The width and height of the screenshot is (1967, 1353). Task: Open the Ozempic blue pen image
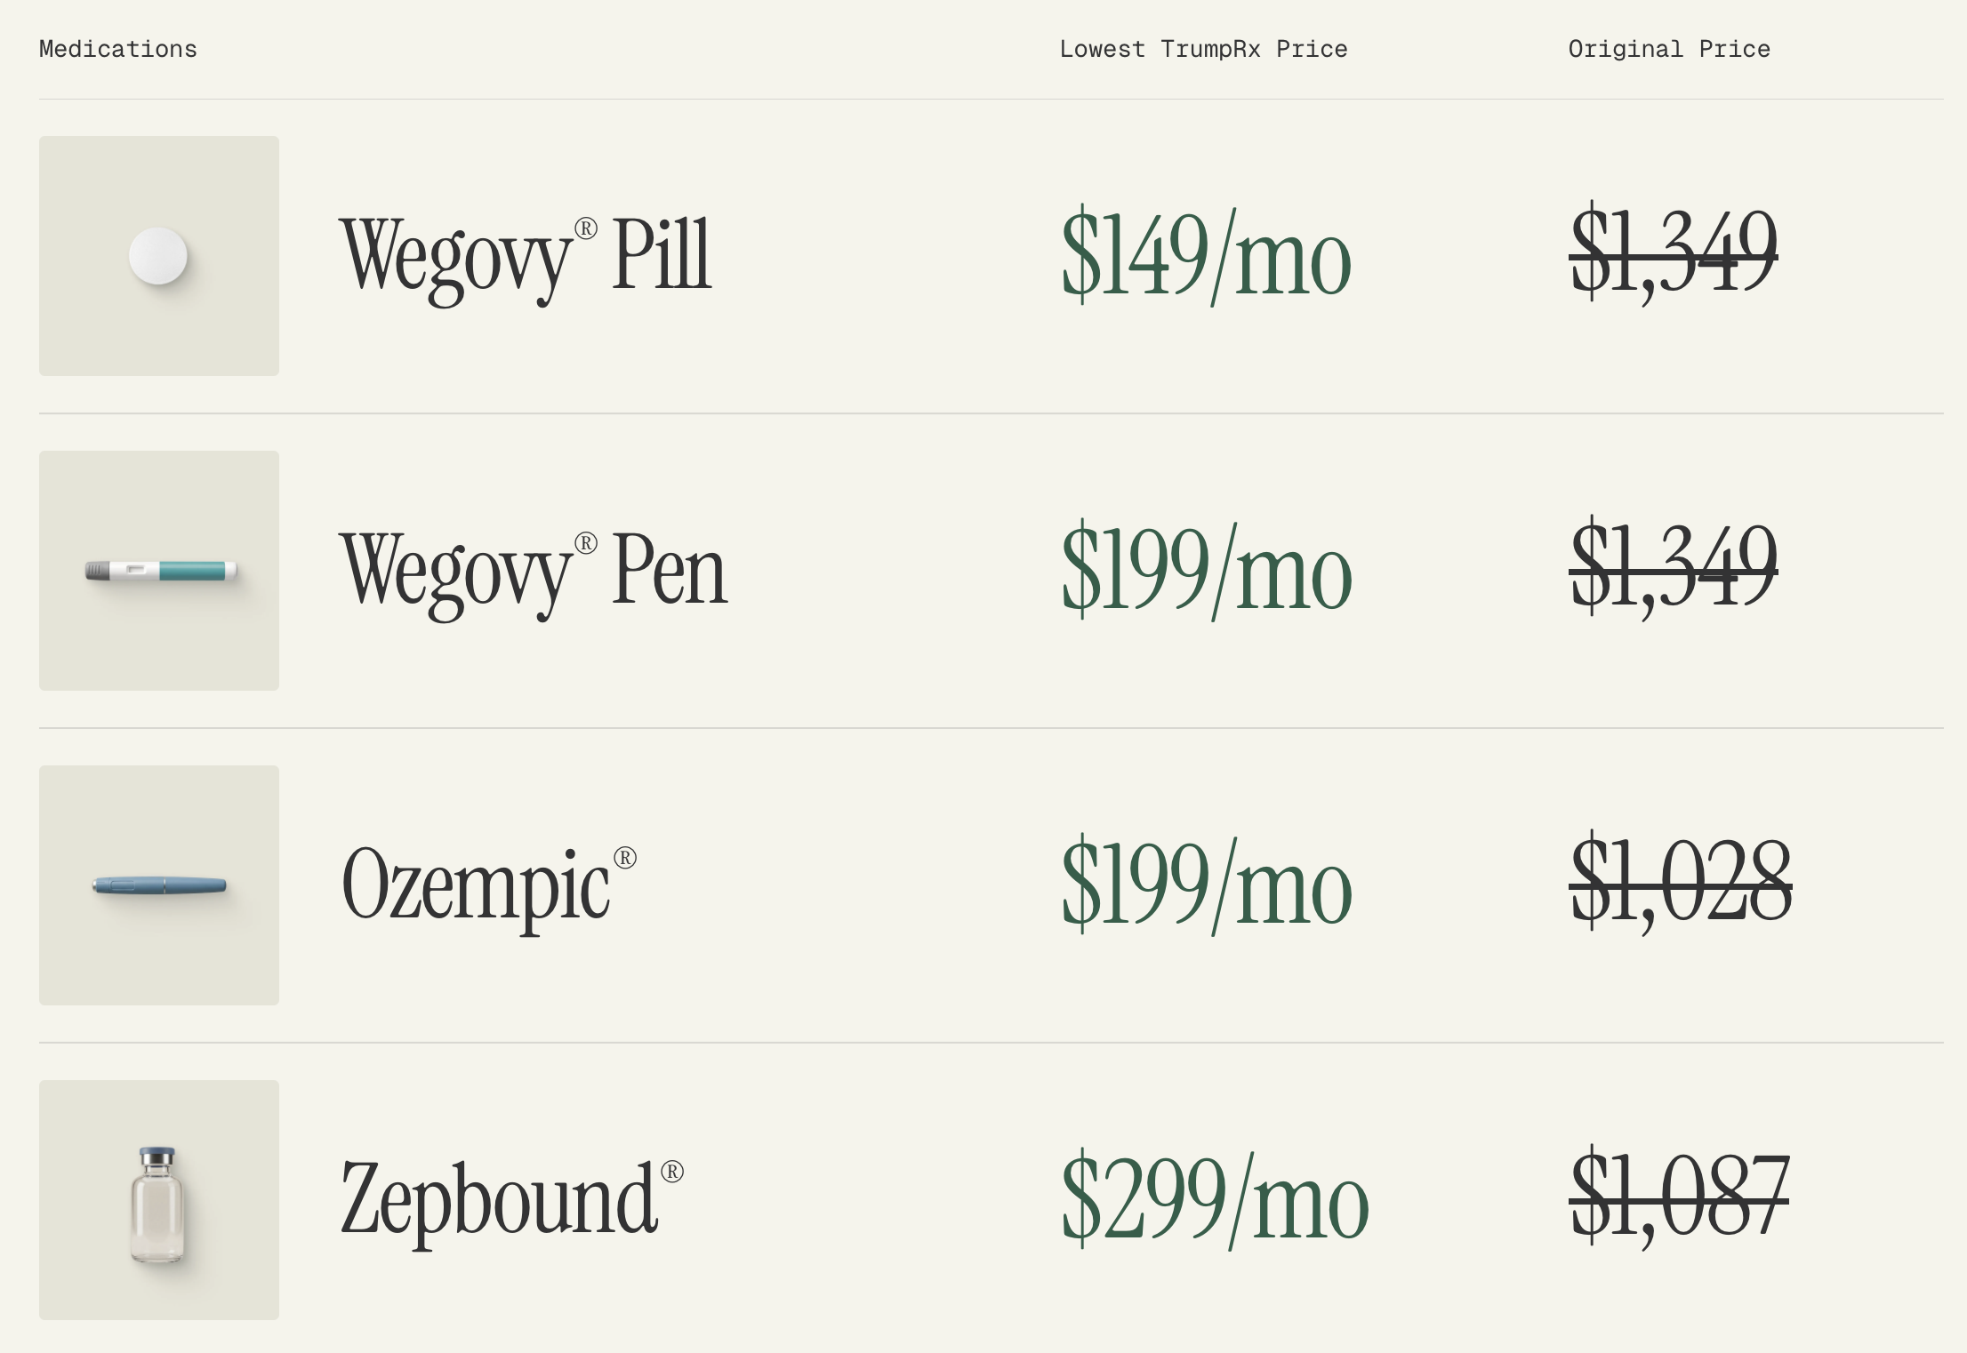pyautogui.click(x=160, y=885)
